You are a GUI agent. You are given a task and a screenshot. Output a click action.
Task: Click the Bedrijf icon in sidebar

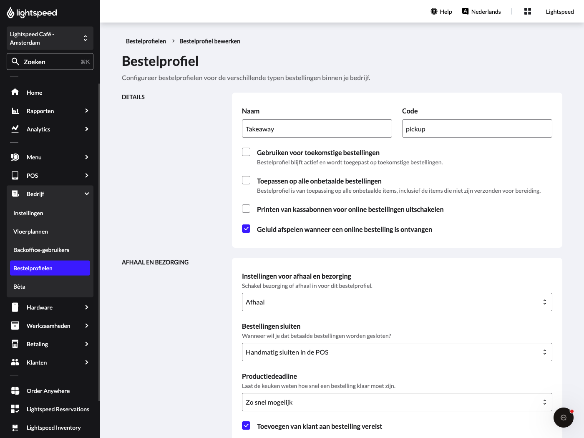click(15, 194)
